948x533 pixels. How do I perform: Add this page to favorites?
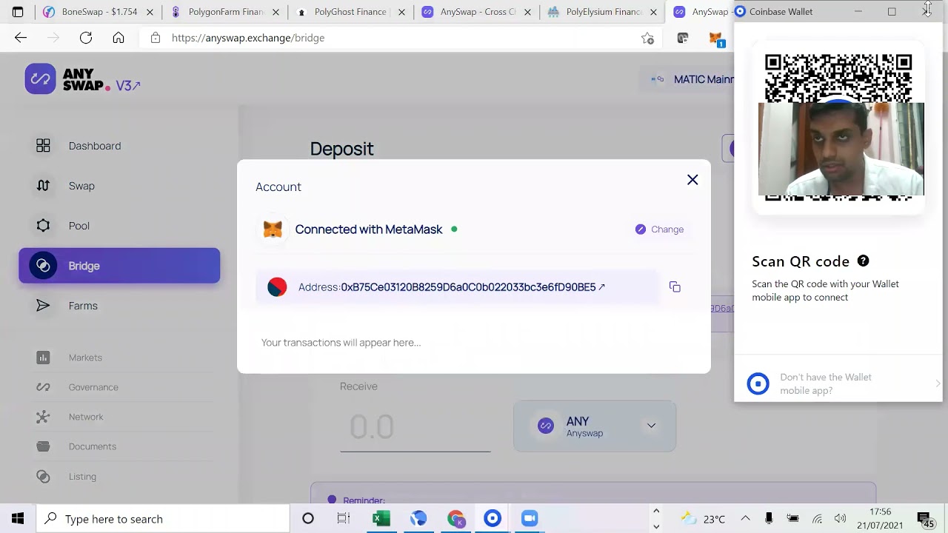tap(648, 38)
